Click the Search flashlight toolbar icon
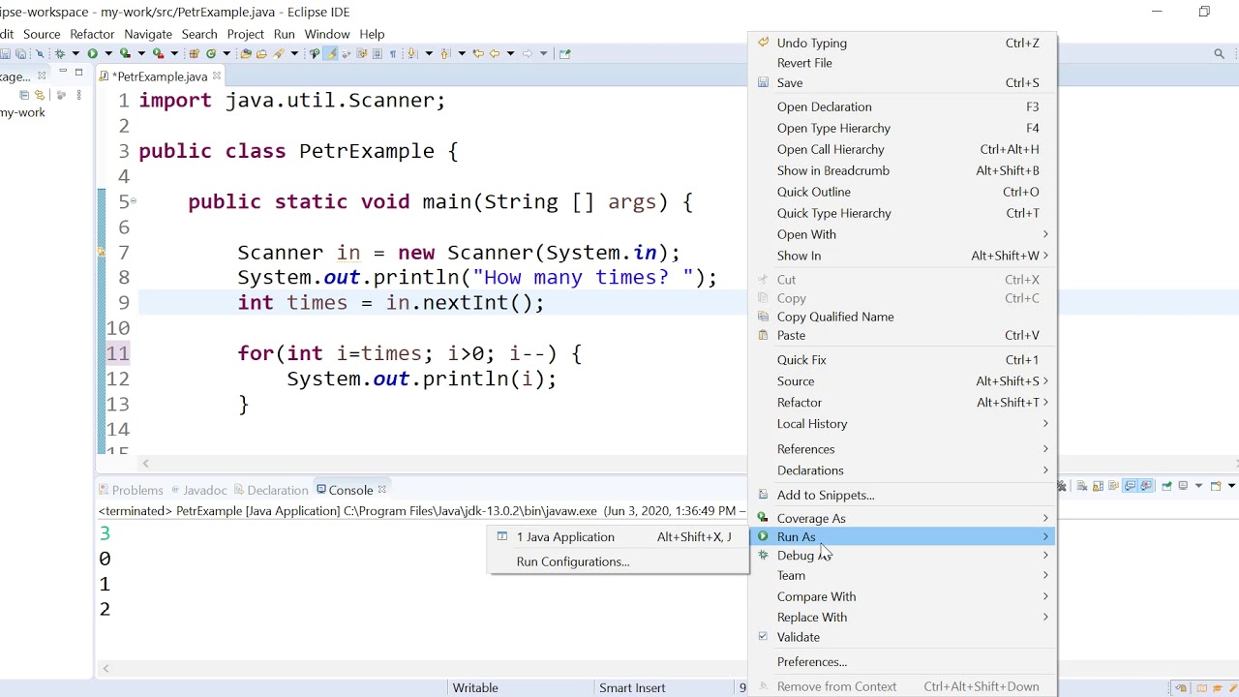The image size is (1239, 697). click(278, 54)
